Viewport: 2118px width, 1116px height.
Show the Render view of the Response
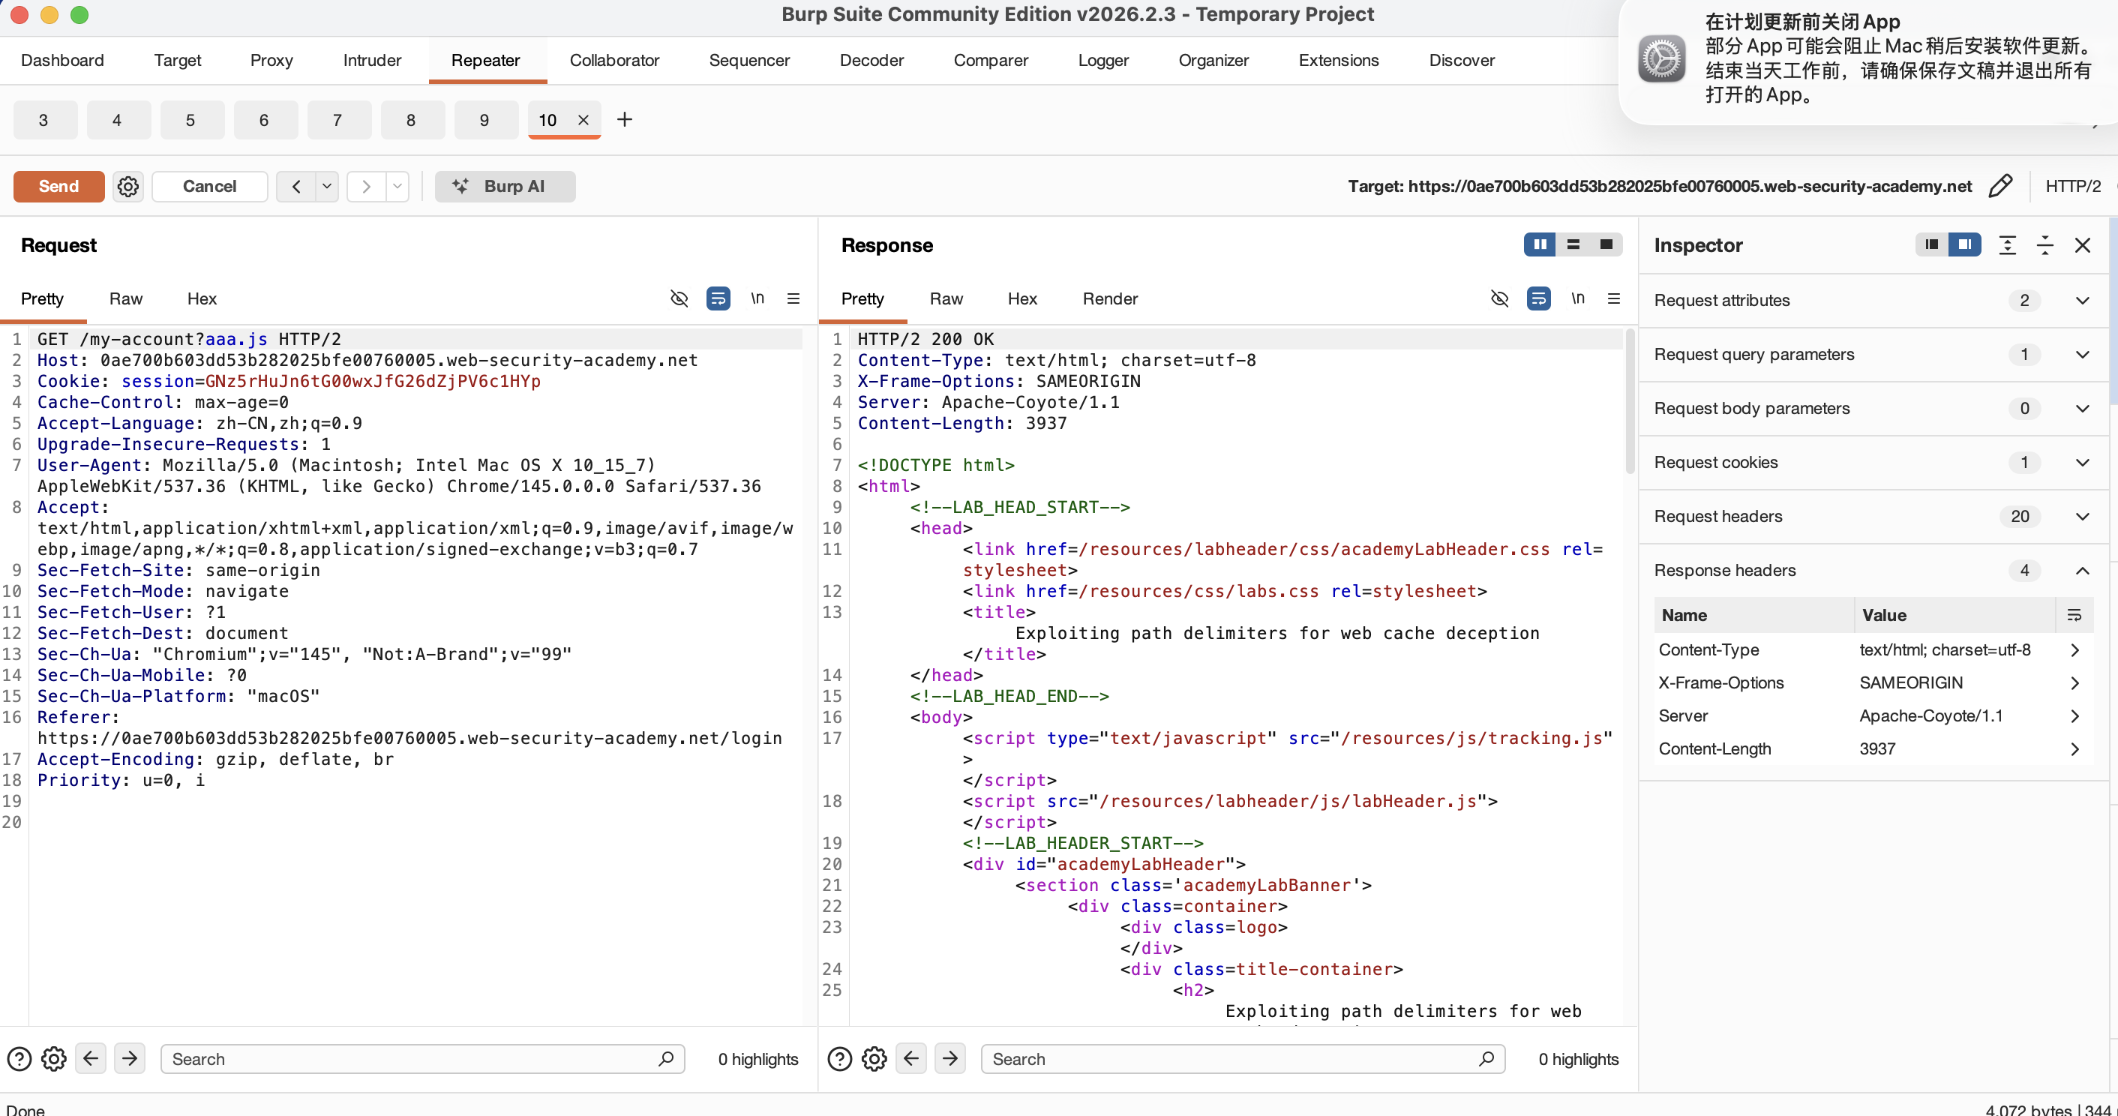click(x=1110, y=298)
